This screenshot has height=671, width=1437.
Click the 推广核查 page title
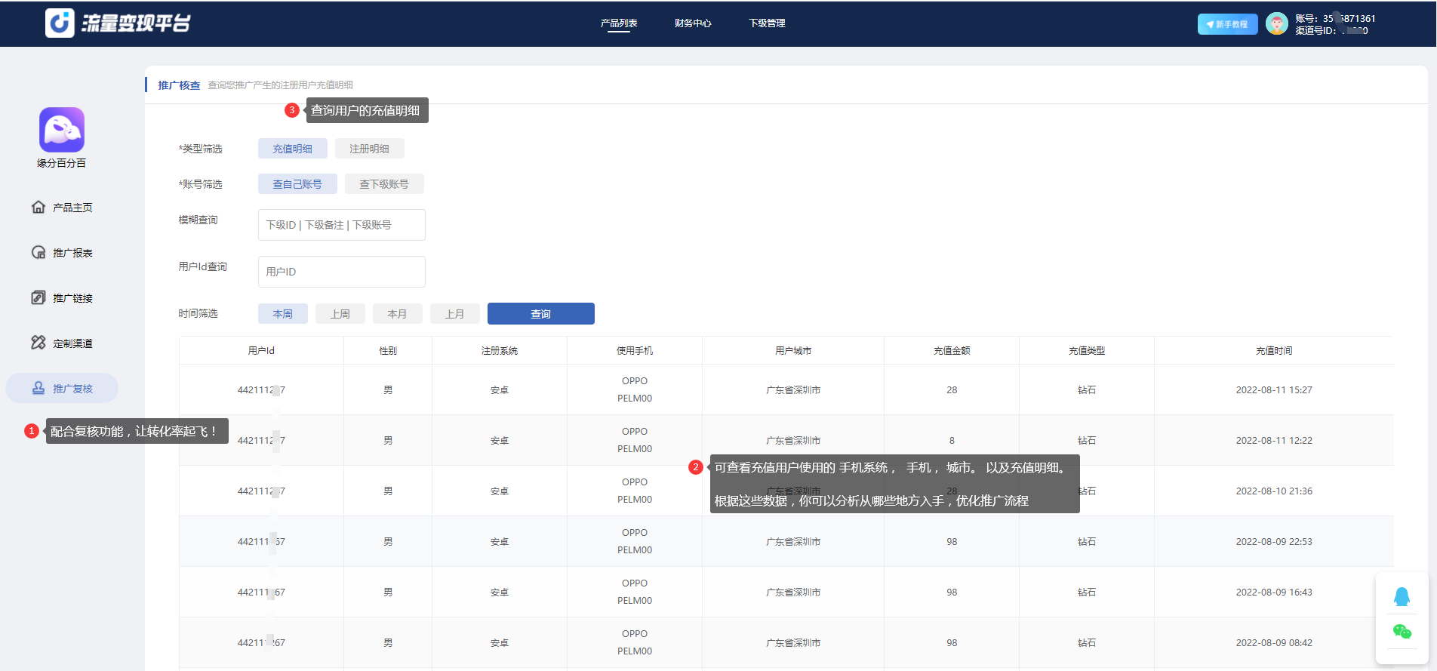179,85
